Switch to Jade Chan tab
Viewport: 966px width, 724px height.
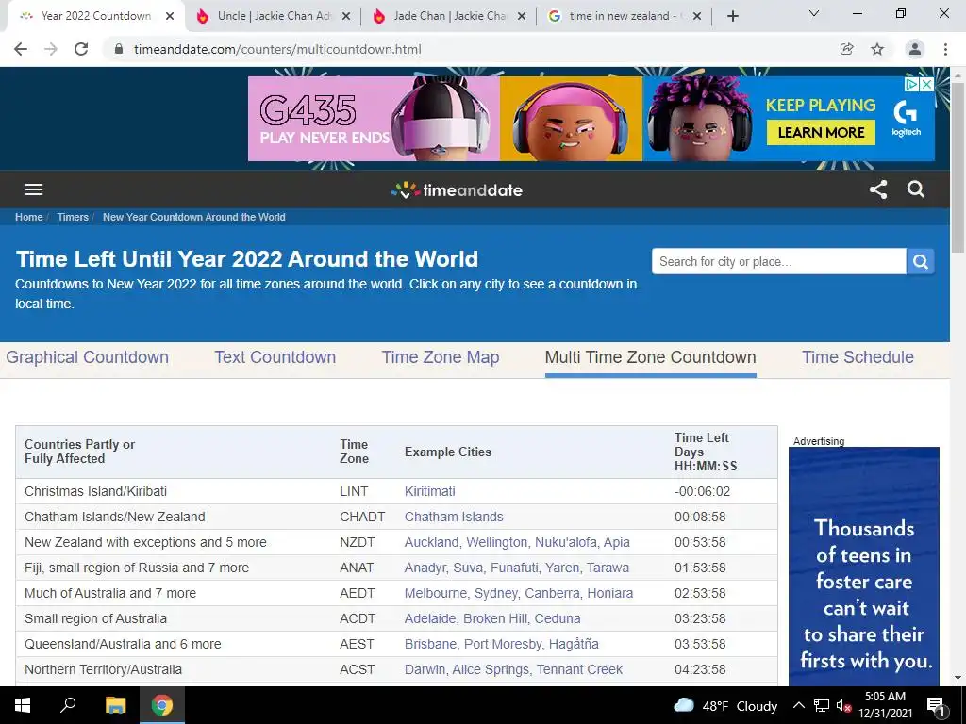click(448, 16)
